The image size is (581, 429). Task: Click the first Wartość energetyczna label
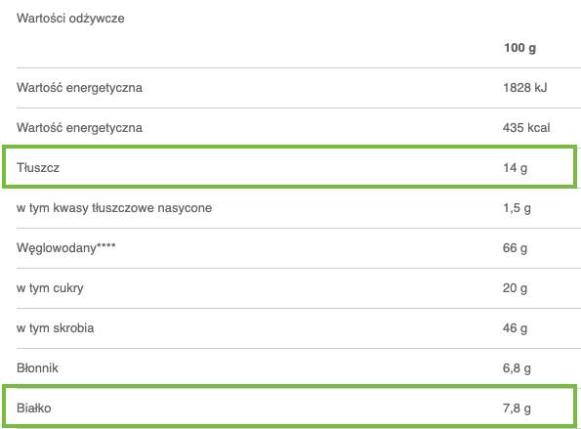click(x=79, y=88)
